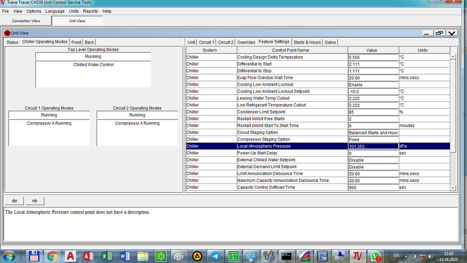Viewport: 467px width, 263px height.
Task: Open Telegram from the taskbar
Action: 215,256
